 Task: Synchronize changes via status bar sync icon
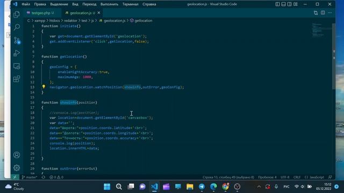click(44, 177)
